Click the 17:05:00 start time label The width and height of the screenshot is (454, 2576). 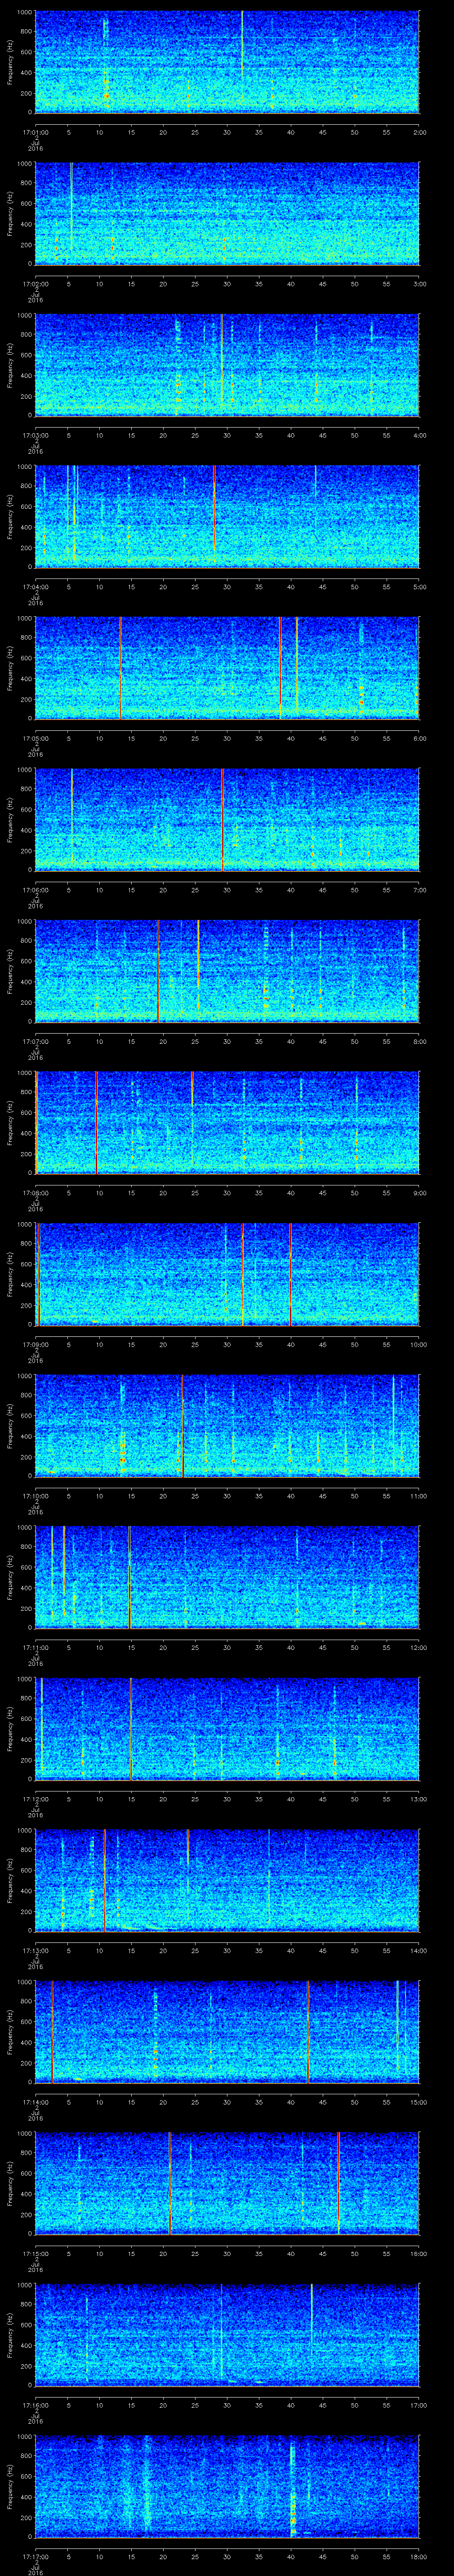[x=35, y=739]
